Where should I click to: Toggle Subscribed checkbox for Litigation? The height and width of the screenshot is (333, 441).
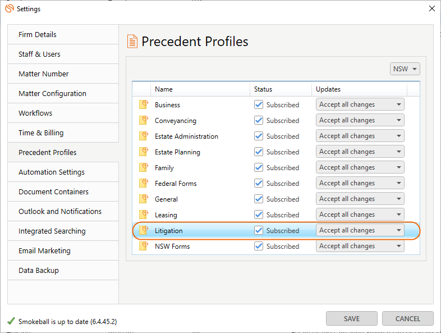[259, 231]
